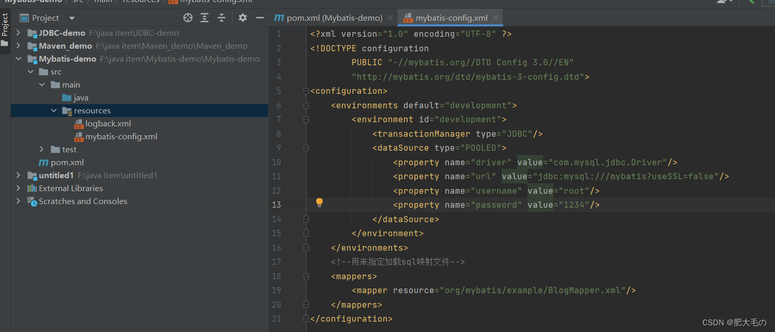775x332 pixels.
Task: Collapse the main folder
Action: (42, 84)
